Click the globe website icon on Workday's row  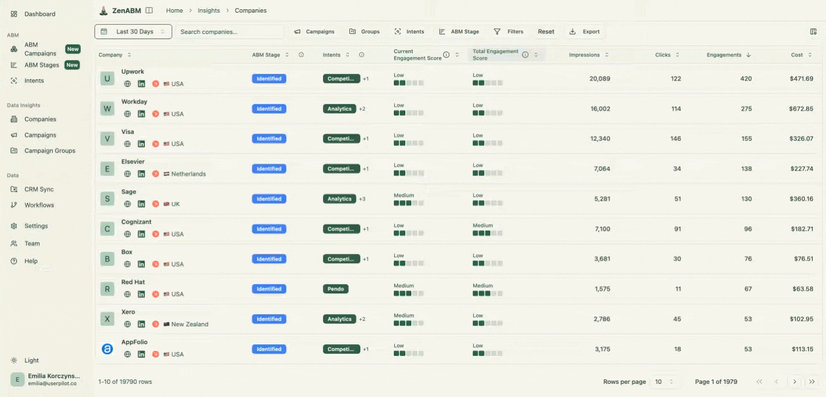point(127,114)
